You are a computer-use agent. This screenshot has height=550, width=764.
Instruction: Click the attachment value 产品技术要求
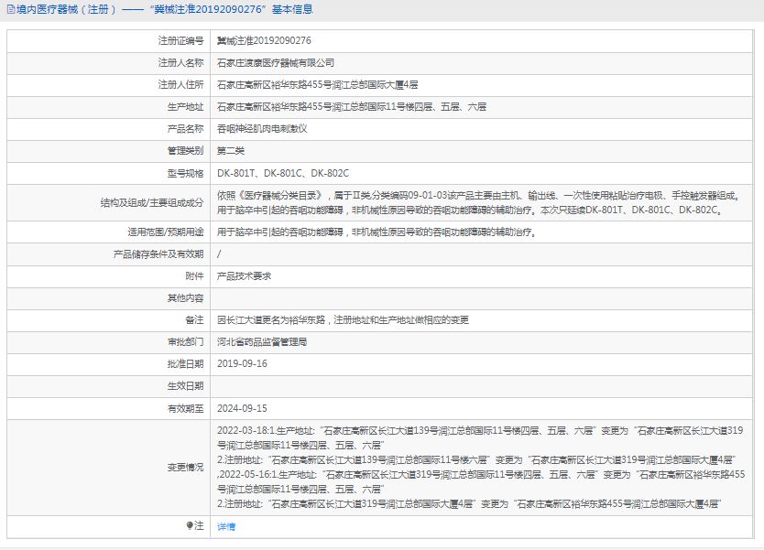click(x=244, y=275)
